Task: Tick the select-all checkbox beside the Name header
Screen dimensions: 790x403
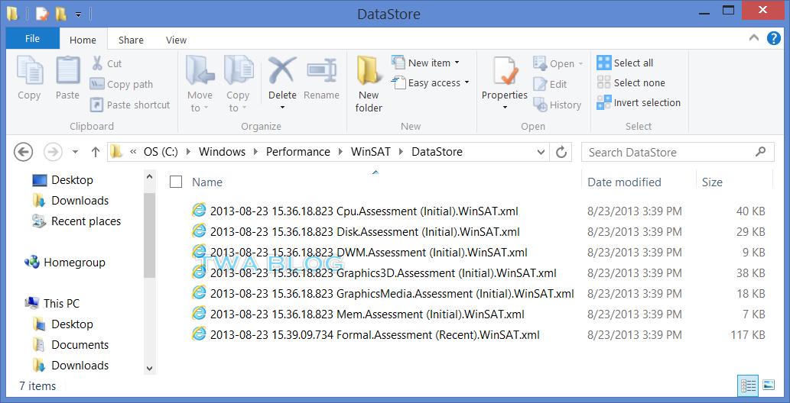Action: 176,182
